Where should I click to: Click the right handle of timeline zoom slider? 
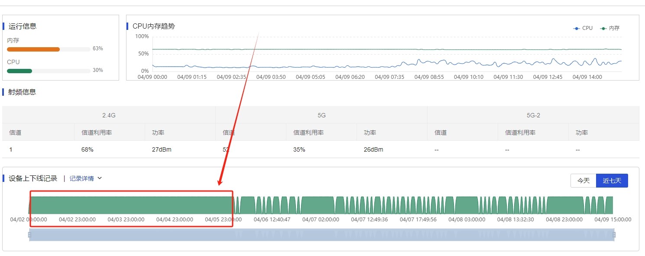[614, 235]
